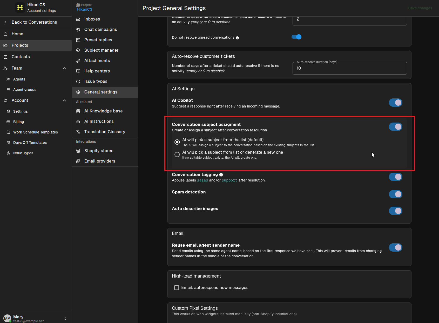This screenshot has width=439, height=323.
Task: Click the Chat campaigns megaphone icon
Action: (78, 30)
